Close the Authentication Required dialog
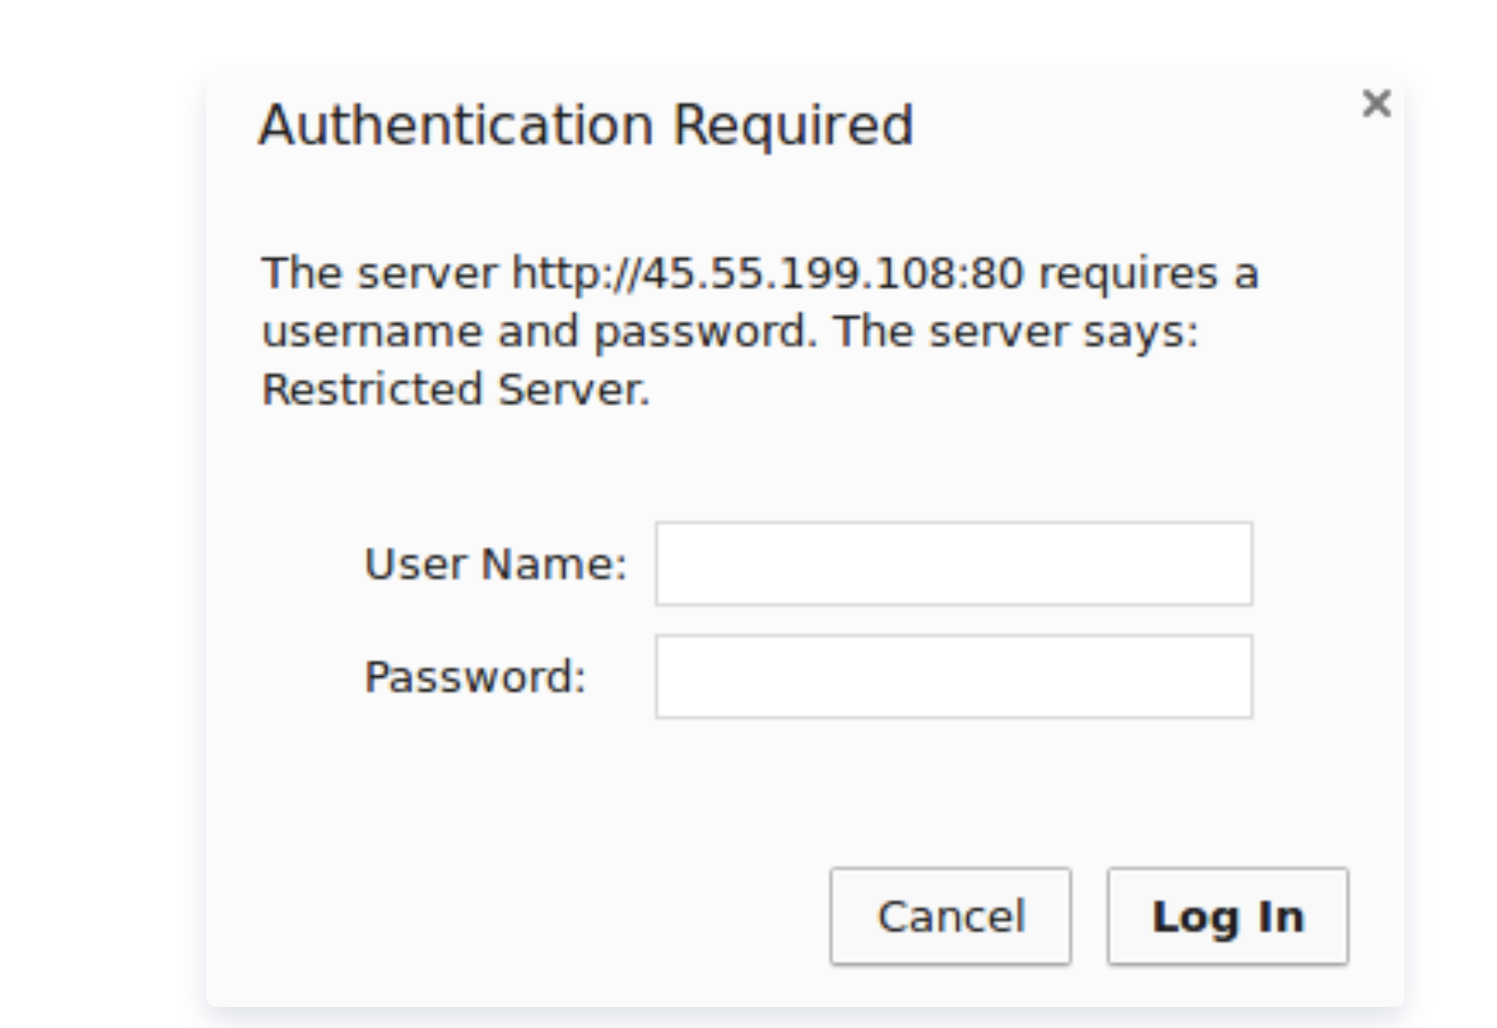This screenshot has width=1497, height=1028. (1376, 104)
